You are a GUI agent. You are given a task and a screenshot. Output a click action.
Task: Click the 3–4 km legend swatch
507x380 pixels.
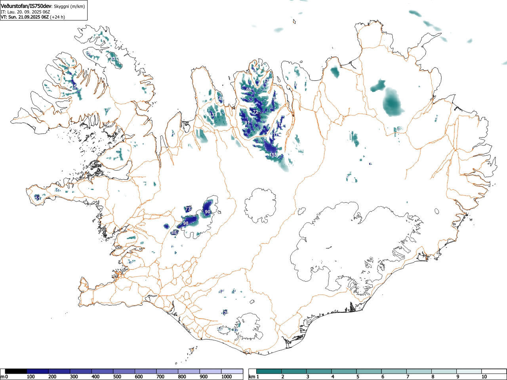point(319,371)
